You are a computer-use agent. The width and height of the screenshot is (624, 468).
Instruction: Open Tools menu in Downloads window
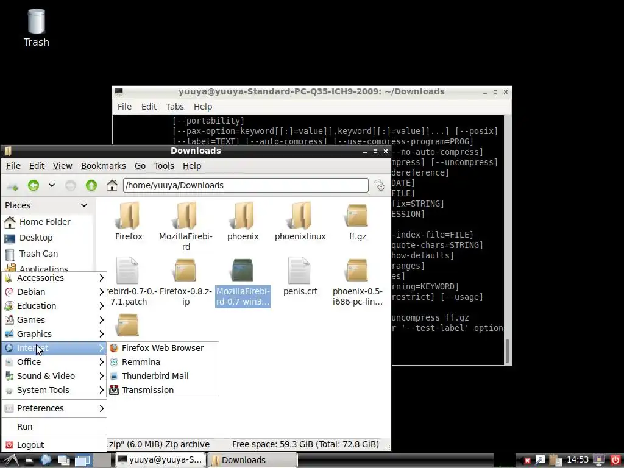click(x=164, y=166)
